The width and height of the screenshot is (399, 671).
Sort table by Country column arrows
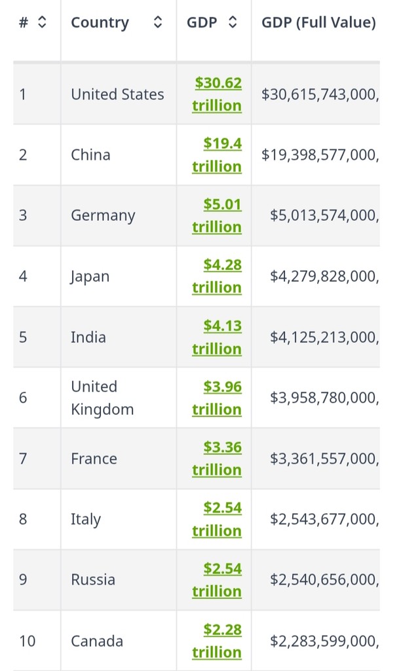(x=157, y=22)
